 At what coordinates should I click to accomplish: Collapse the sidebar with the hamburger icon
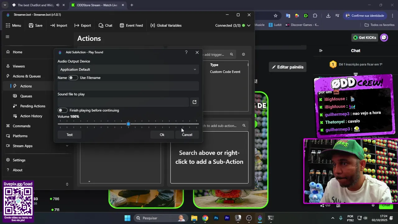[x=7, y=37]
